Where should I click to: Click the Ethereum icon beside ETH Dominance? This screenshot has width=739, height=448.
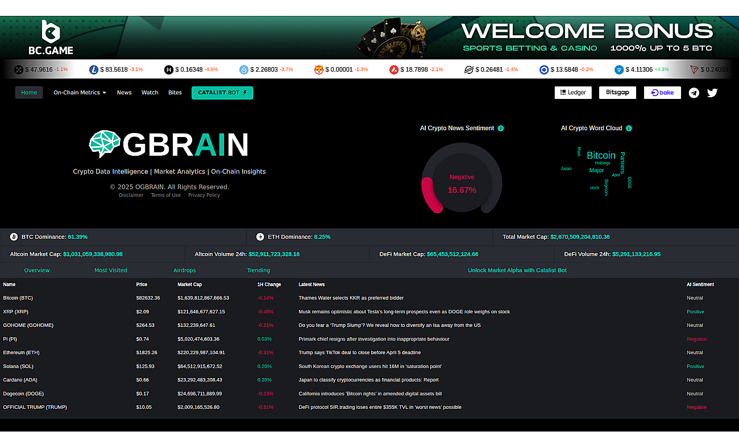[260, 237]
